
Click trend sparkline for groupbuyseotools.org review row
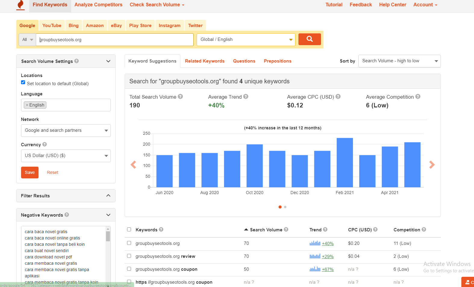pyautogui.click(x=315, y=256)
